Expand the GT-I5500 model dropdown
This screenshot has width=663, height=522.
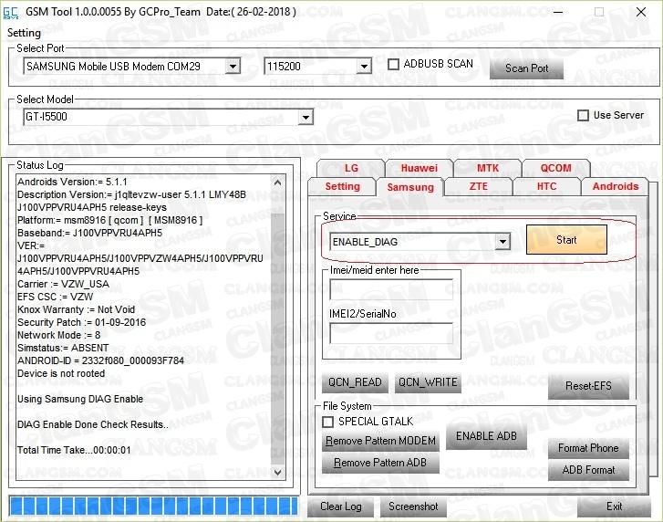pyautogui.click(x=305, y=117)
